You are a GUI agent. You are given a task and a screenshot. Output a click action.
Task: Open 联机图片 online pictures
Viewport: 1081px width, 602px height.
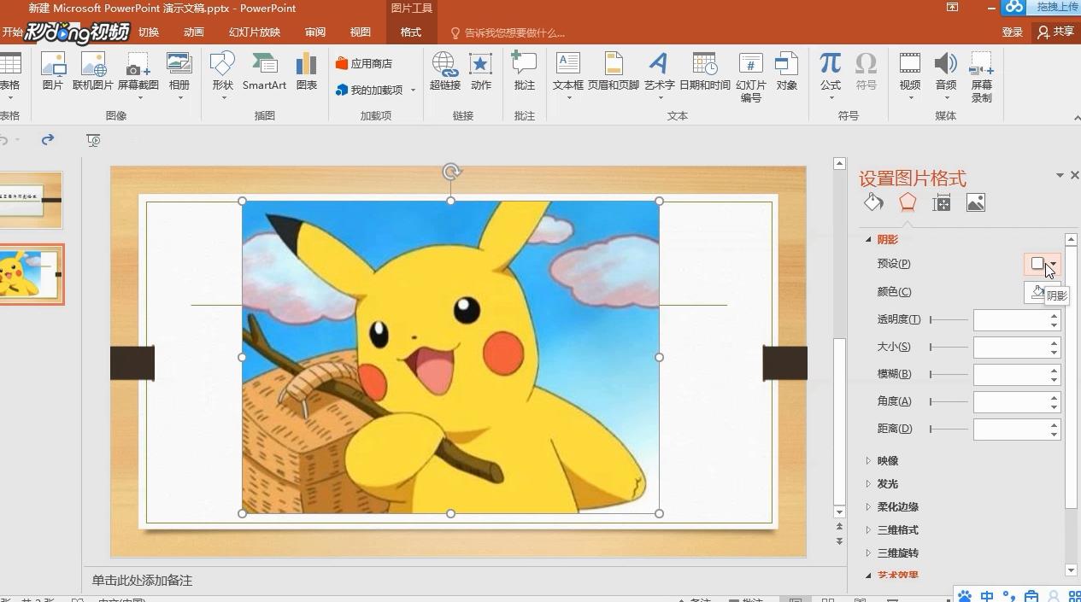[x=92, y=72]
